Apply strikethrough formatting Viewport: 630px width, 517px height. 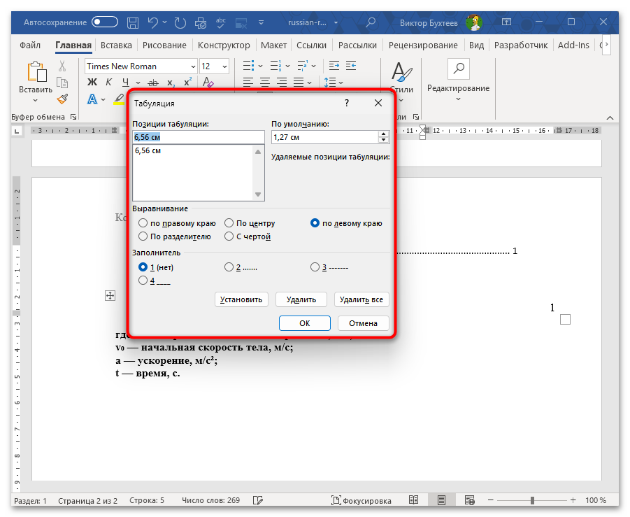[x=153, y=83]
